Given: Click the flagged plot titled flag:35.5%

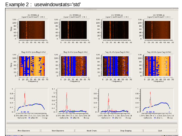Looking at the screenshot, I should [74, 66].
